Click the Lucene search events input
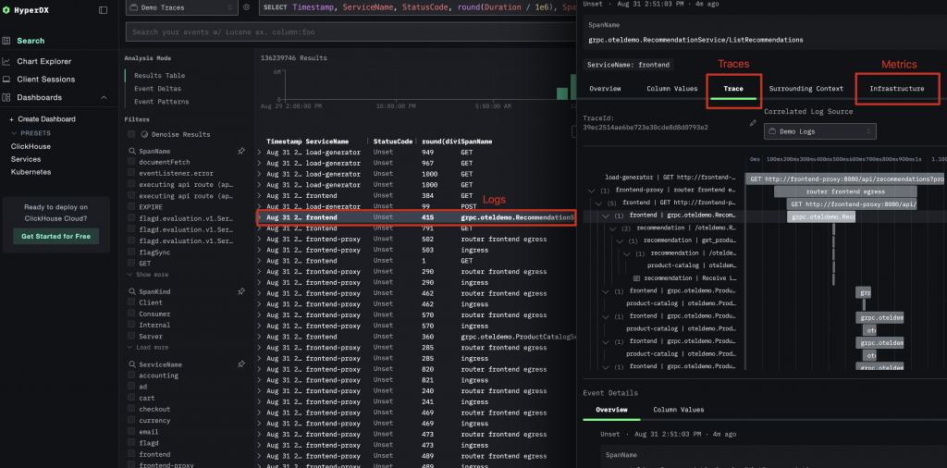The image size is (947, 468). [351, 32]
